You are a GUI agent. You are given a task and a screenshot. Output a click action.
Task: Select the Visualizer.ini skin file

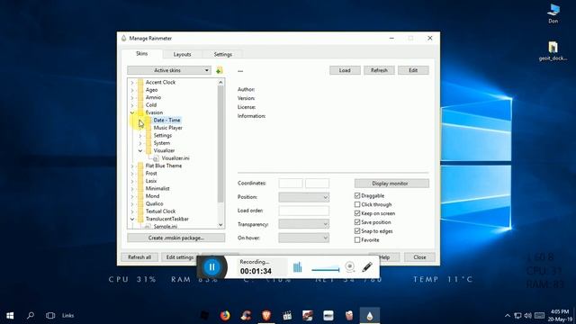(x=175, y=158)
